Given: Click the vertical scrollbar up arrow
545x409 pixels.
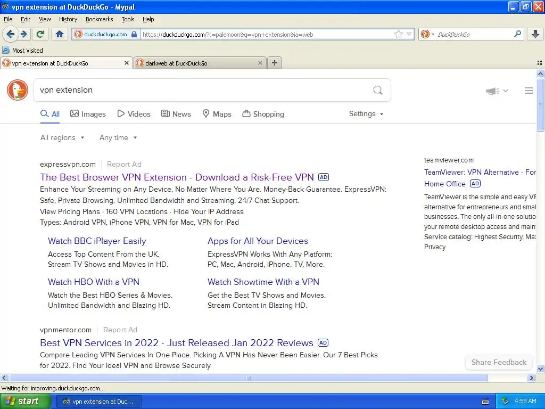Looking at the screenshot, I should click(540, 73).
